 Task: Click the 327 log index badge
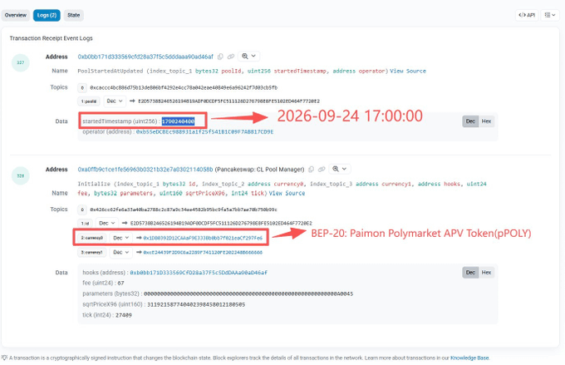click(21, 62)
